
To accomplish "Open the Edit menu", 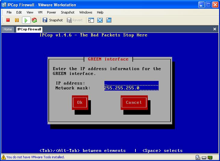I will [x=19, y=12].
